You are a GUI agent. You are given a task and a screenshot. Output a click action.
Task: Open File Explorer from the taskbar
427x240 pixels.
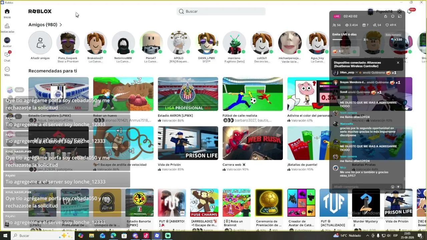point(91,236)
